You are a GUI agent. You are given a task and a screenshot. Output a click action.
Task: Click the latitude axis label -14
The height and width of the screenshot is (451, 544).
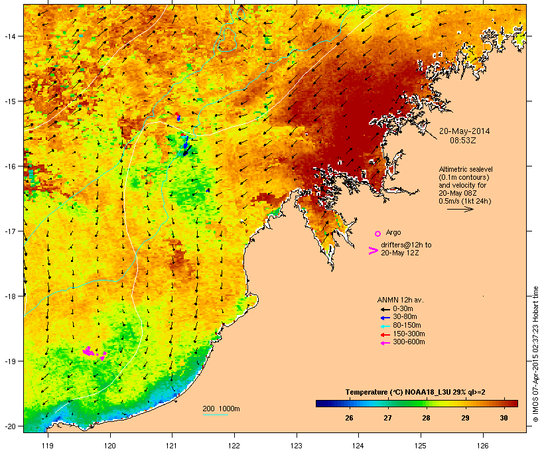(9, 36)
